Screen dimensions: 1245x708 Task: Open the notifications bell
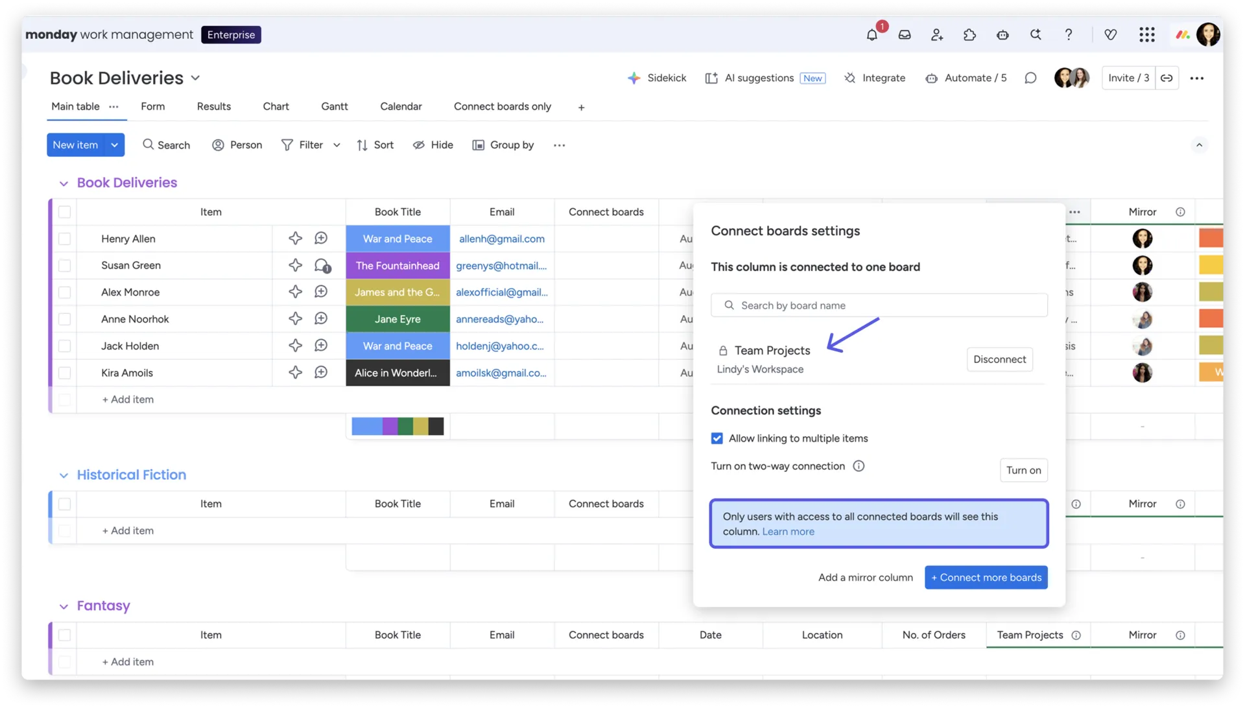(x=872, y=35)
